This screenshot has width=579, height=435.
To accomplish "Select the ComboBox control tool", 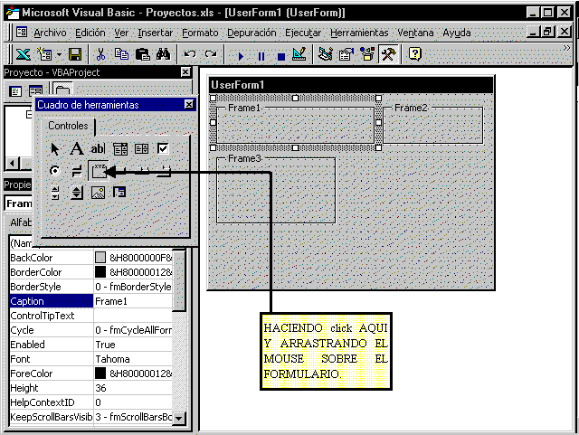I will [x=120, y=149].
